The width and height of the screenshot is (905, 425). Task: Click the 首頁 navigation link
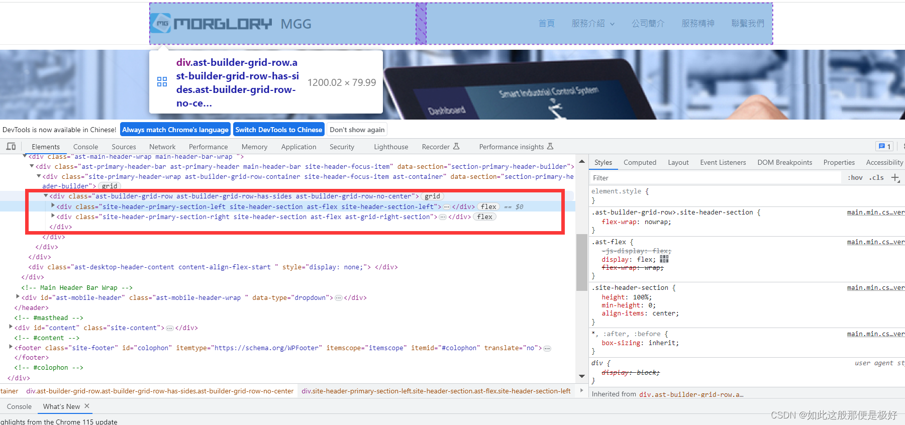tap(546, 24)
